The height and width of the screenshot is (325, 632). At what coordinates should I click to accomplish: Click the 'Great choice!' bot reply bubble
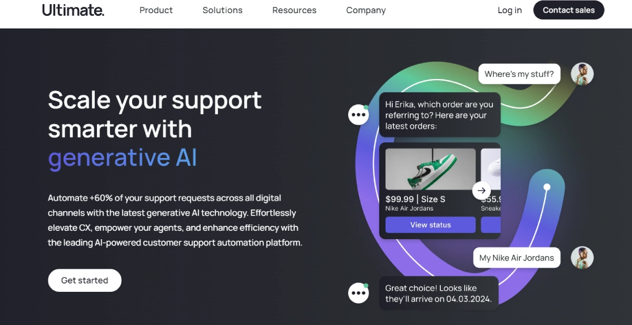pyautogui.click(x=438, y=293)
